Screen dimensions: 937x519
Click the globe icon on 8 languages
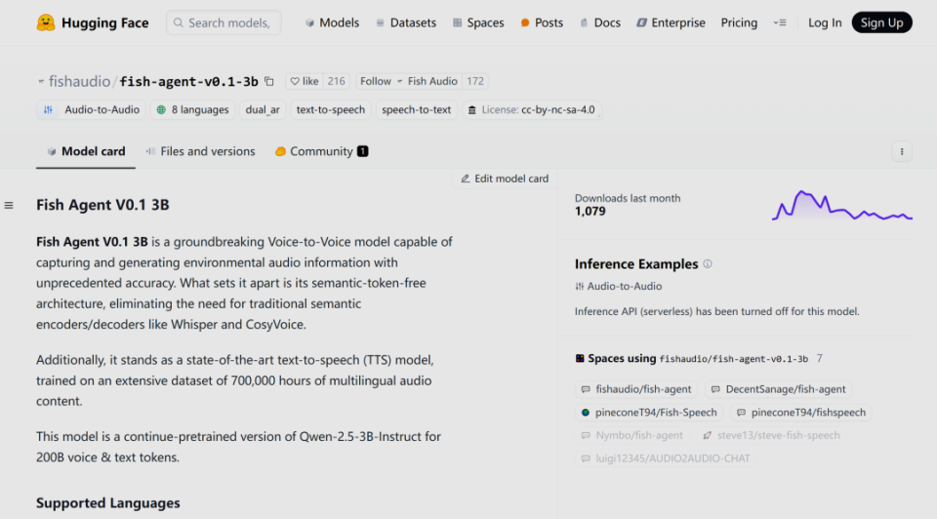point(161,110)
